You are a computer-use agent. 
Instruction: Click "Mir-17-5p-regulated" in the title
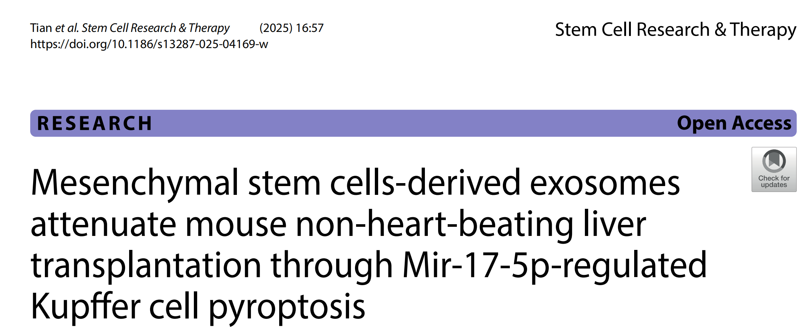pyautogui.click(x=554, y=265)
